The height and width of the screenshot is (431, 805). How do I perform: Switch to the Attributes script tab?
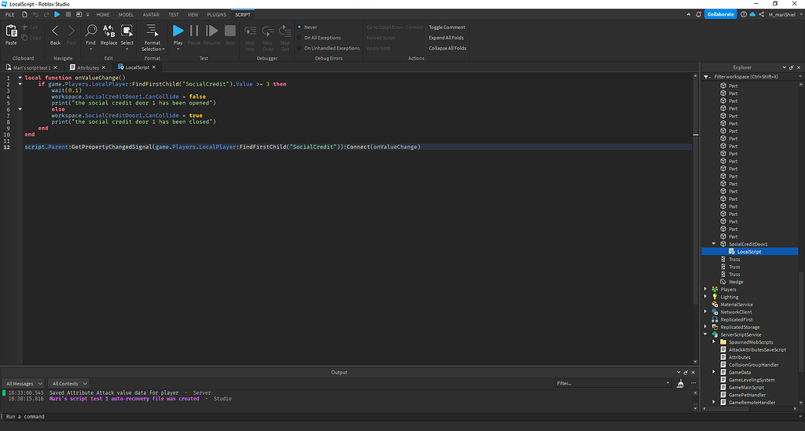(x=88, y=68)
